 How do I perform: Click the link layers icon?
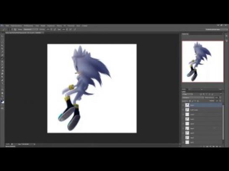coord(201,146)
